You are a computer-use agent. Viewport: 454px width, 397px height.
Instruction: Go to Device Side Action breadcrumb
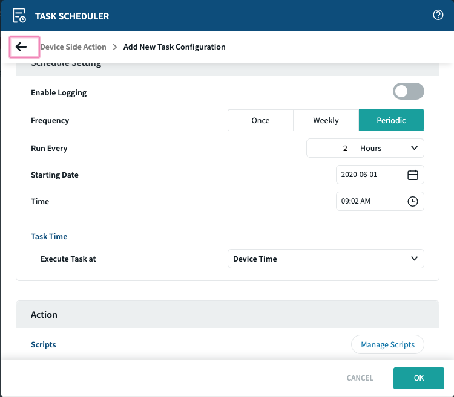[x=73, y=47]
